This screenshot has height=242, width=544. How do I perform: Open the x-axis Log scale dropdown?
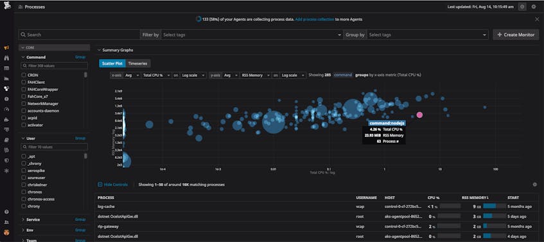(193, 75)
